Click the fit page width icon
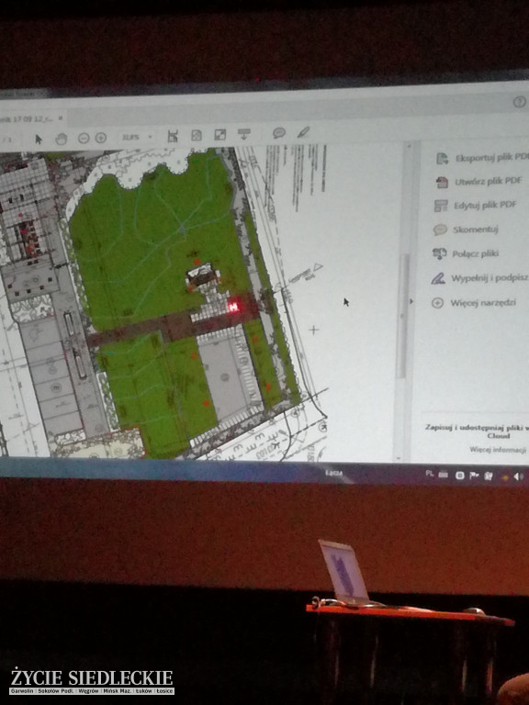The image size is (529, 705). 173,136
